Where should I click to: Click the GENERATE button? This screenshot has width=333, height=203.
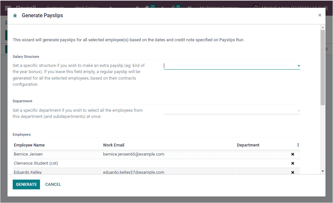26,184
